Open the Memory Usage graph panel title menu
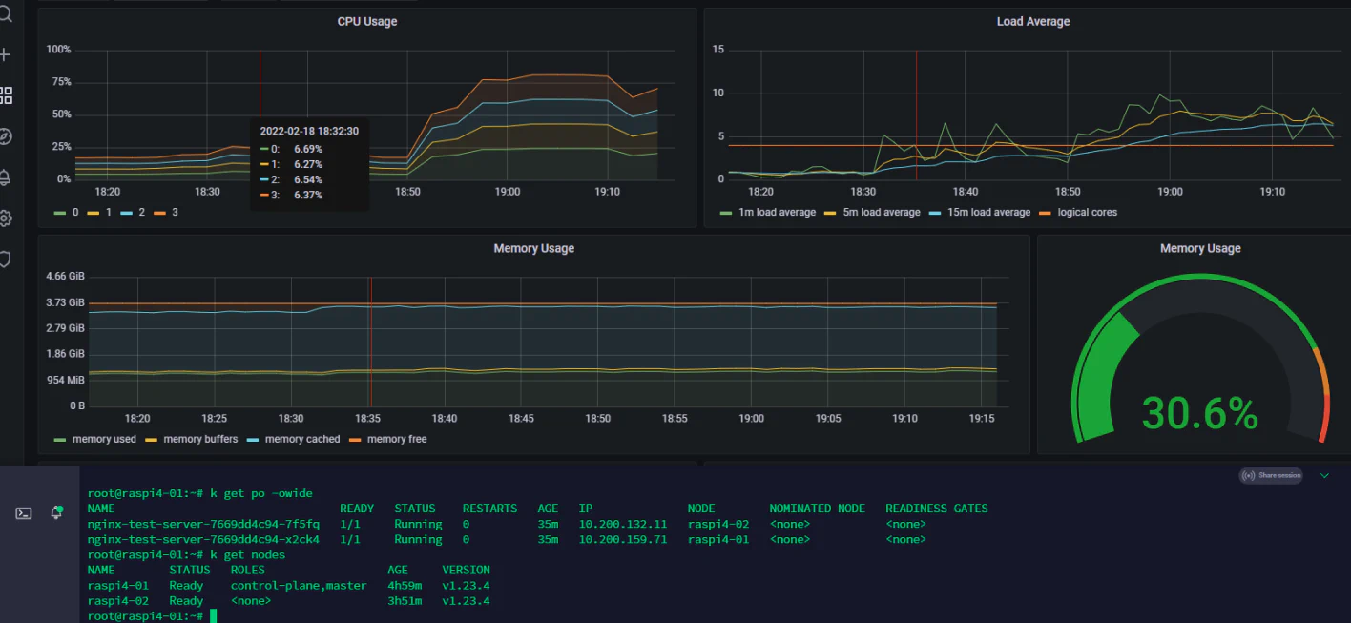The height and width of the screenshot is (623, 1351). coord(533,248)
